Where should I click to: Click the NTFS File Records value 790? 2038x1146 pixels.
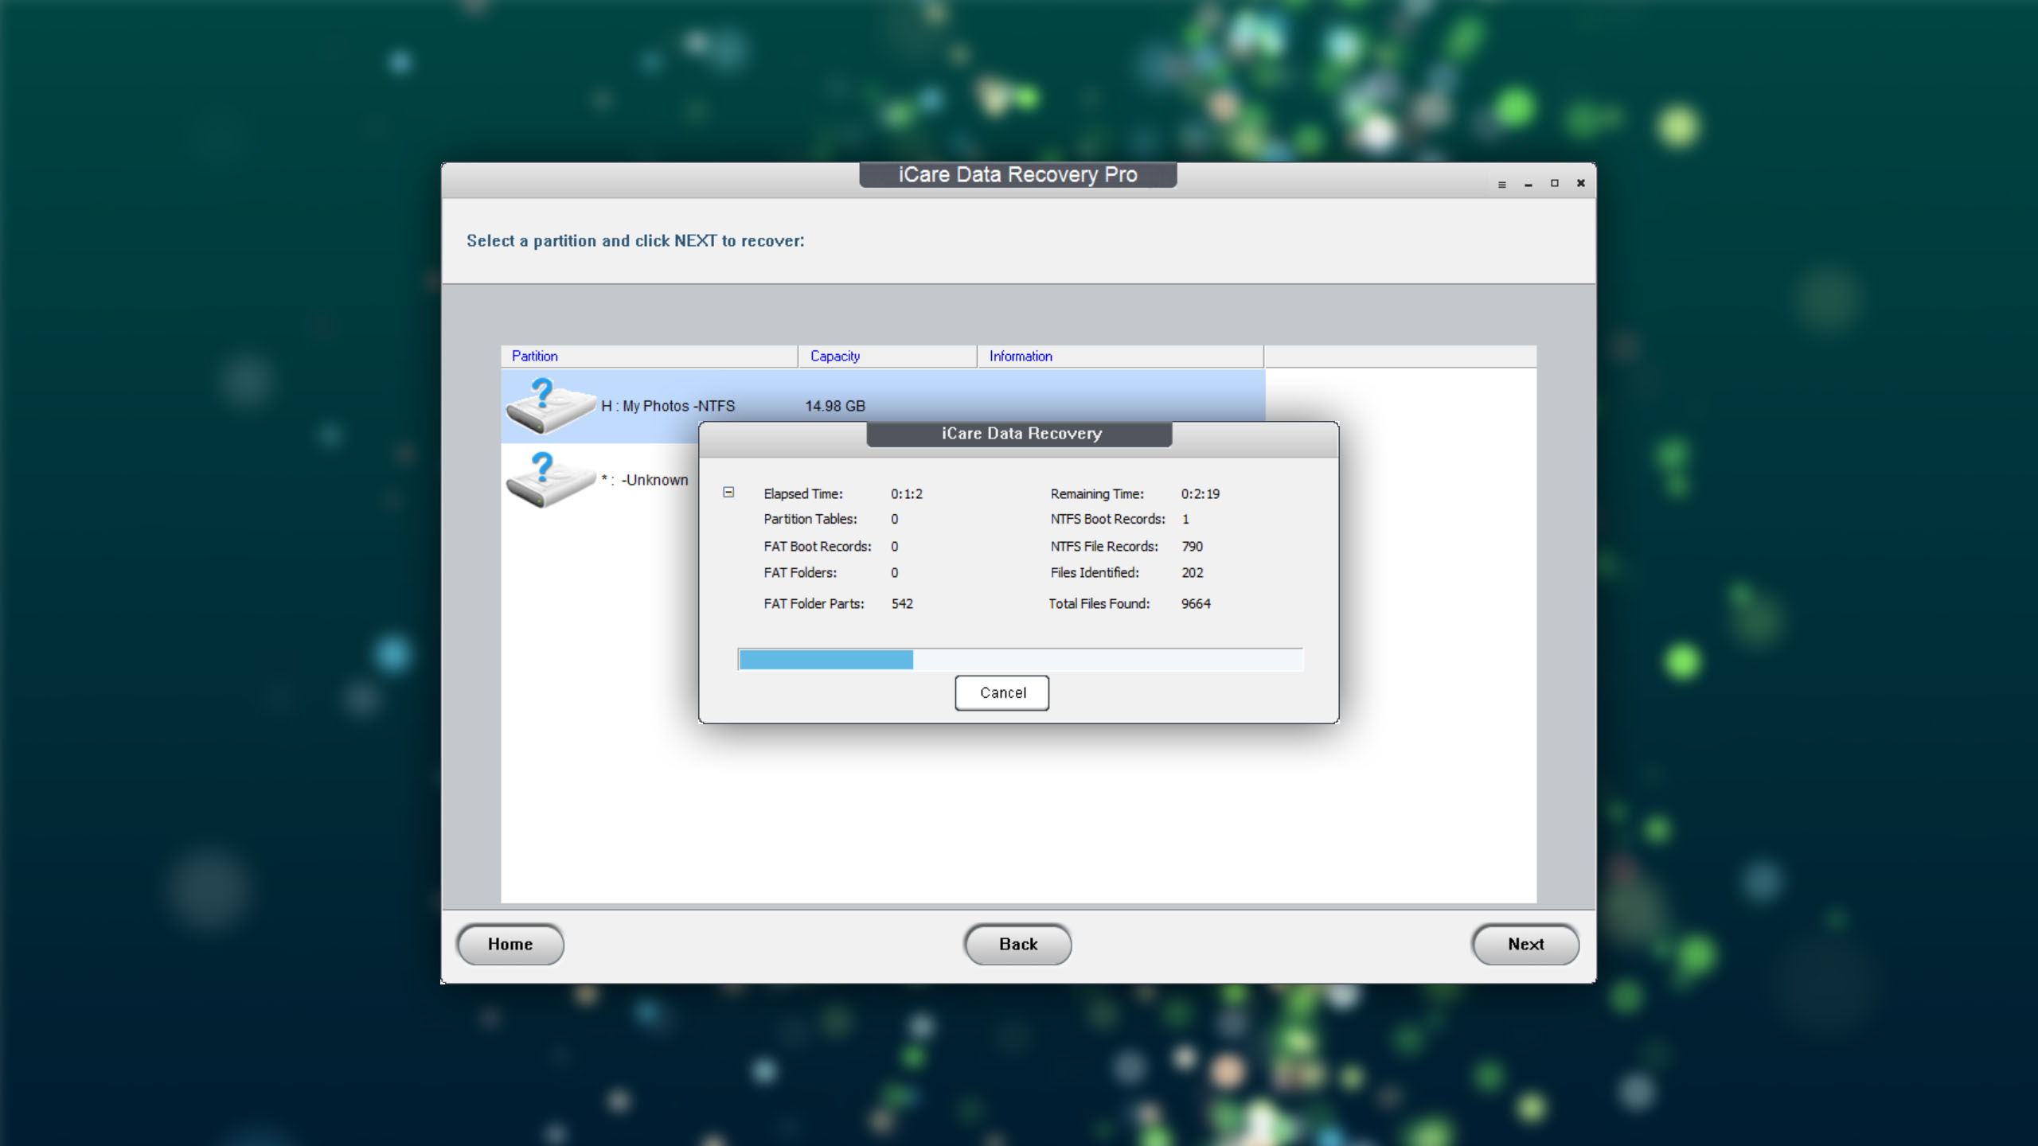(x=1193, y=546)
